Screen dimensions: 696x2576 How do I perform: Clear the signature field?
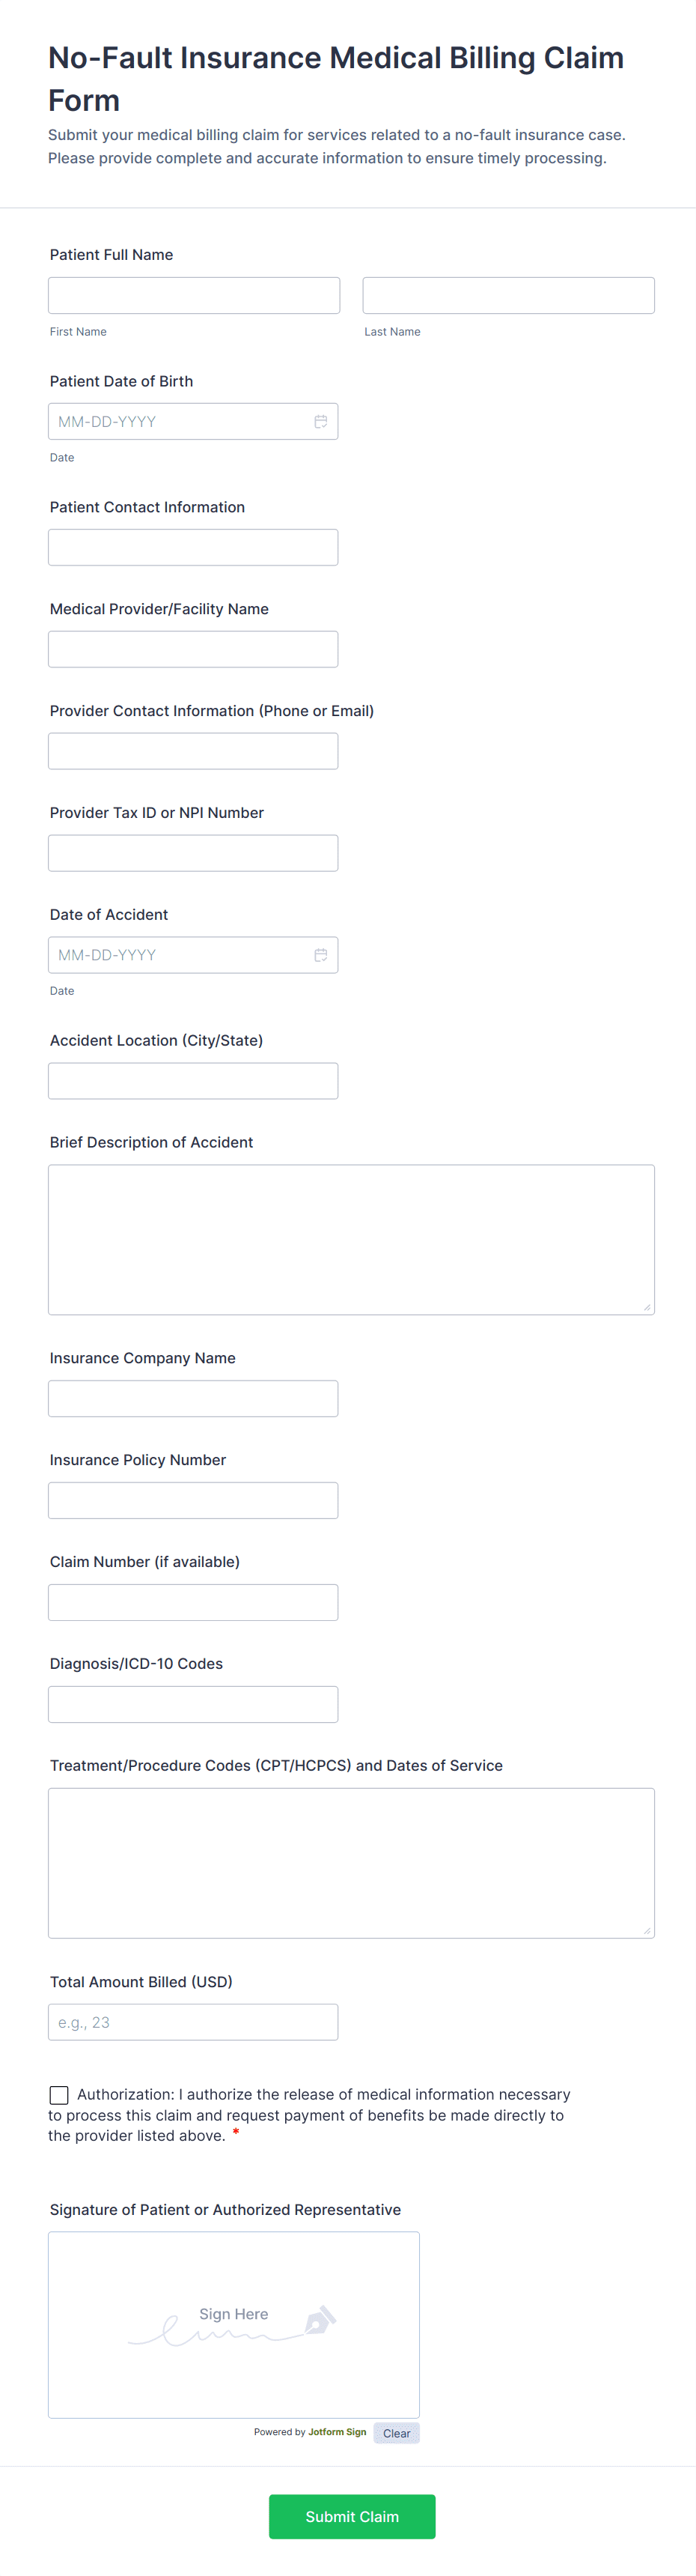click(397, 2433)
